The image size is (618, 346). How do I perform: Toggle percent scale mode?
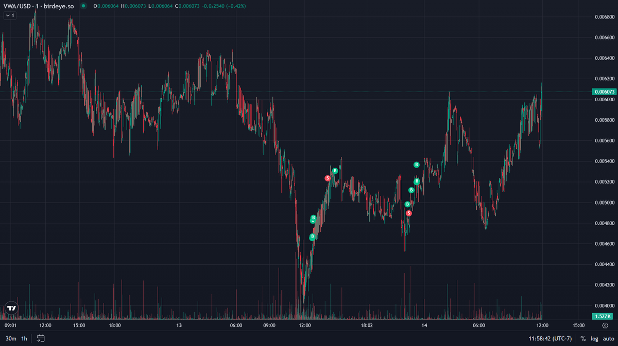(583, 338)
